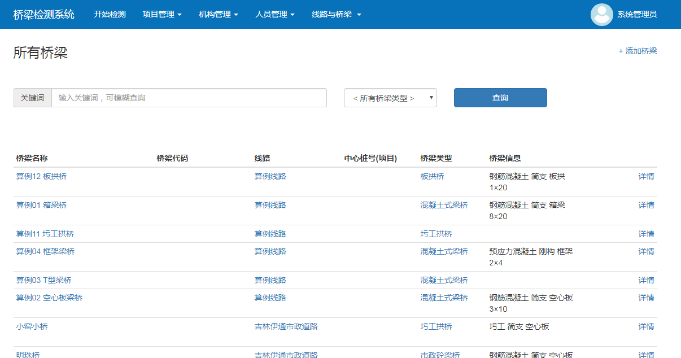681x358 pixels.
Task: Click 开始检测 in the navigation bar
Action: coord(110,15)
